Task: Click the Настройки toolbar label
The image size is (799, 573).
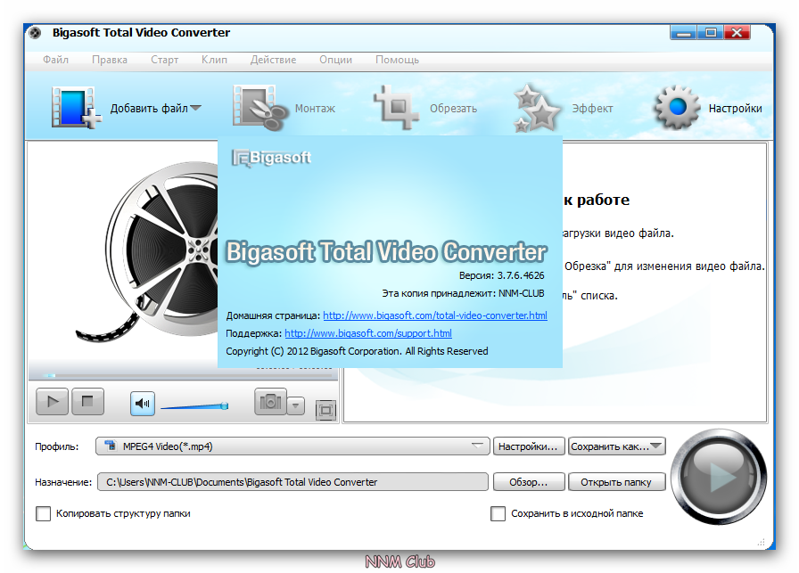Action: (736, 109)
